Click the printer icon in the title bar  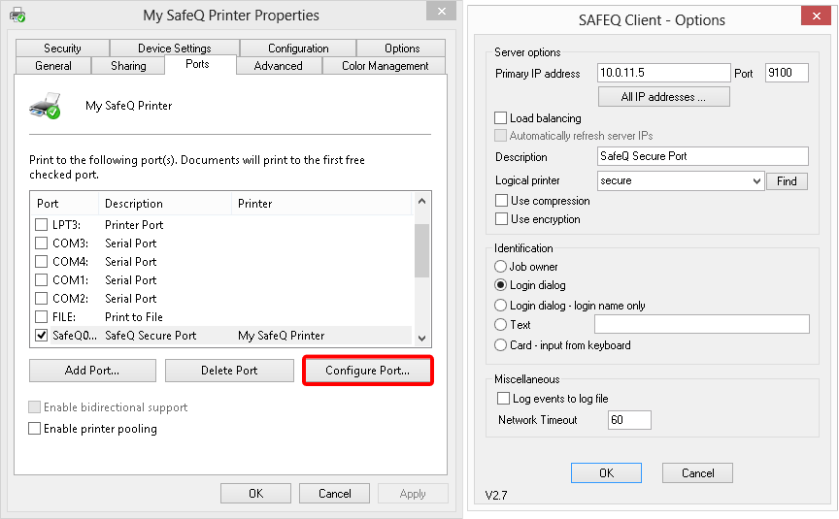pos(17,15)
